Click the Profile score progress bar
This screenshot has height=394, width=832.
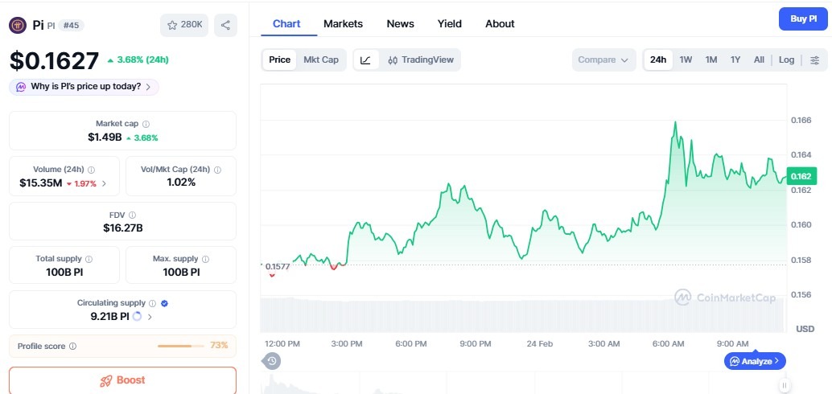(180, 347)
